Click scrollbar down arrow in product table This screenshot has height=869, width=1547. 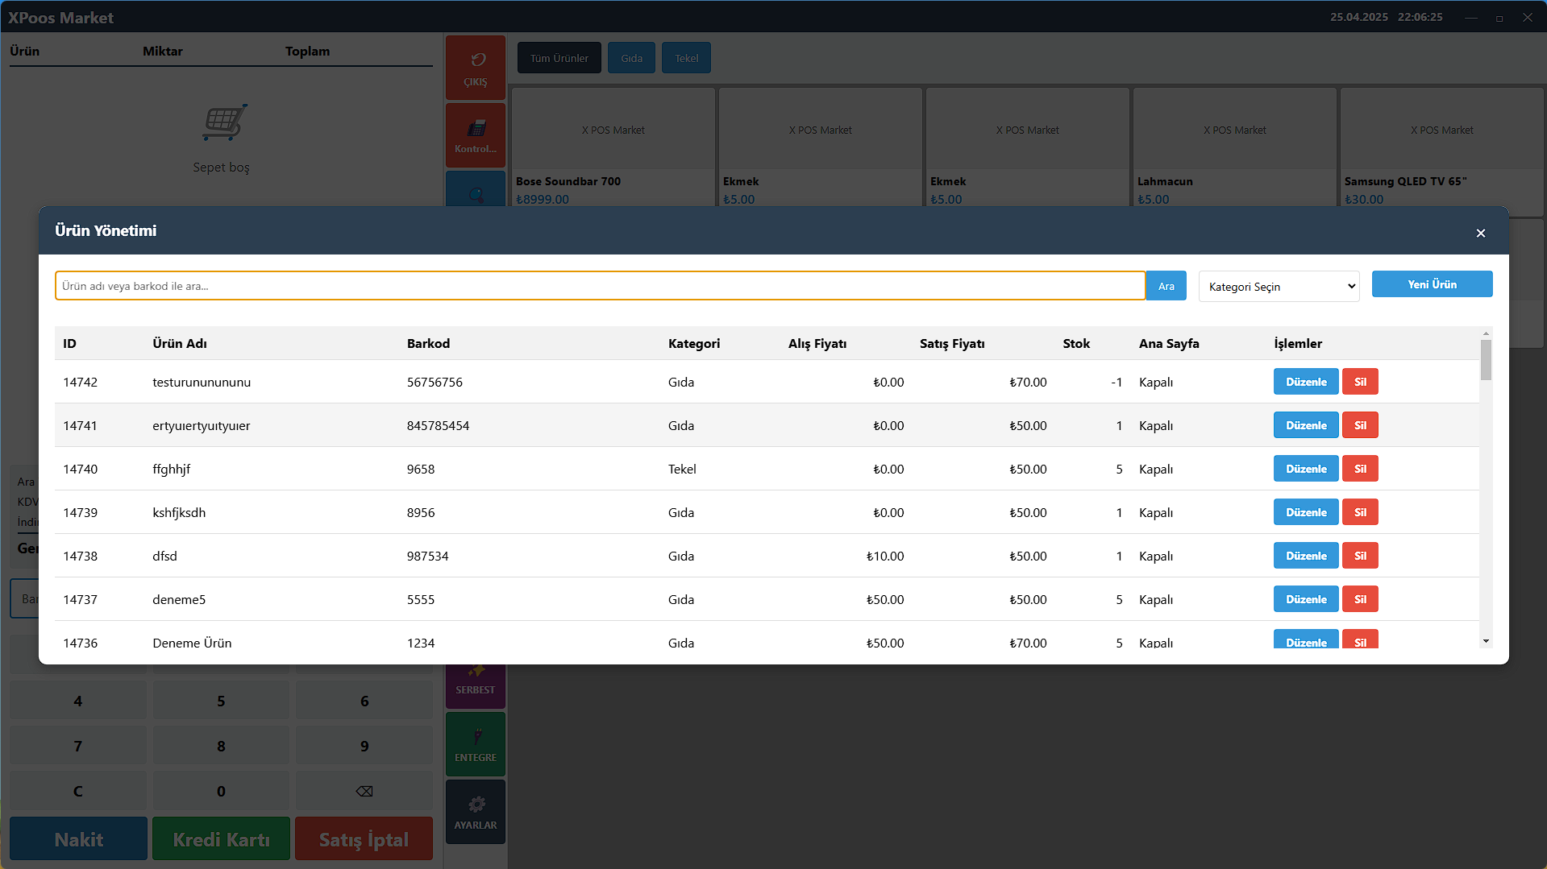coord(1485,641)
